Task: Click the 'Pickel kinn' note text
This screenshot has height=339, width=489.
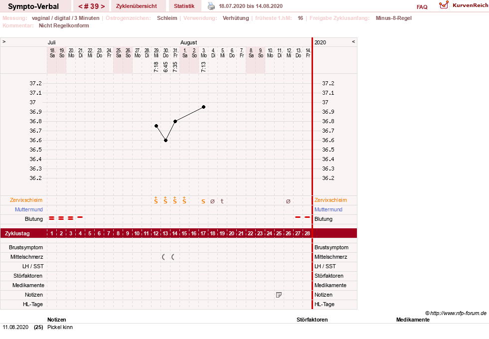Action: (60, 327)
